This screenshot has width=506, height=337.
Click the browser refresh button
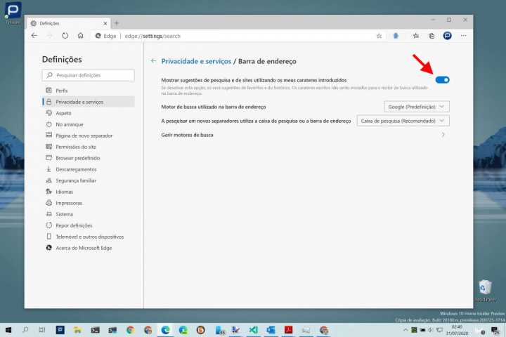click(65, 35)
